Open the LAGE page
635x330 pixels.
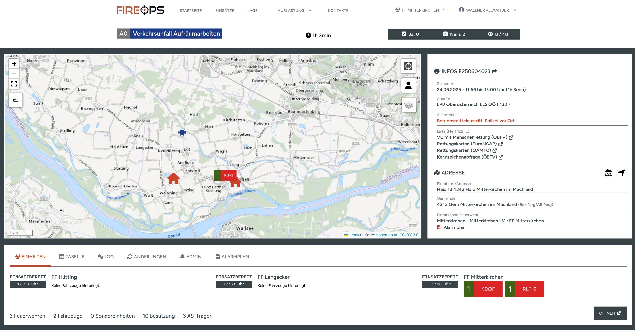252,11
